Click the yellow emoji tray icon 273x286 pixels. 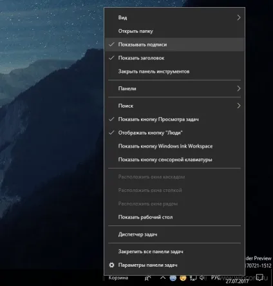pyautogui.click(x=183, y=278)
